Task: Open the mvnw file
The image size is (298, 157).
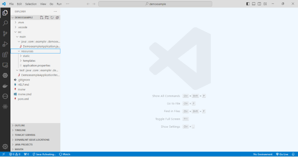Action: pyautogui.click(x=36, y=89)
